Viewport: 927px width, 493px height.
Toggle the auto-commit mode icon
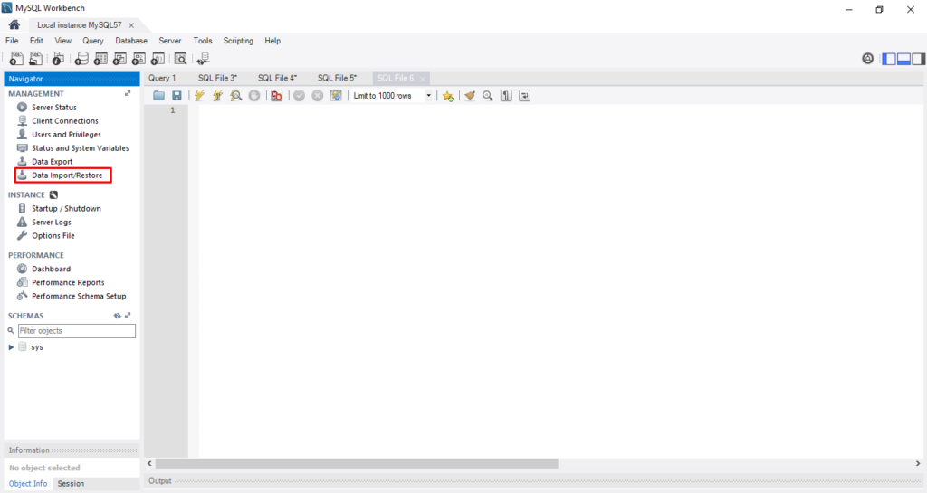[x=336, y=96]
